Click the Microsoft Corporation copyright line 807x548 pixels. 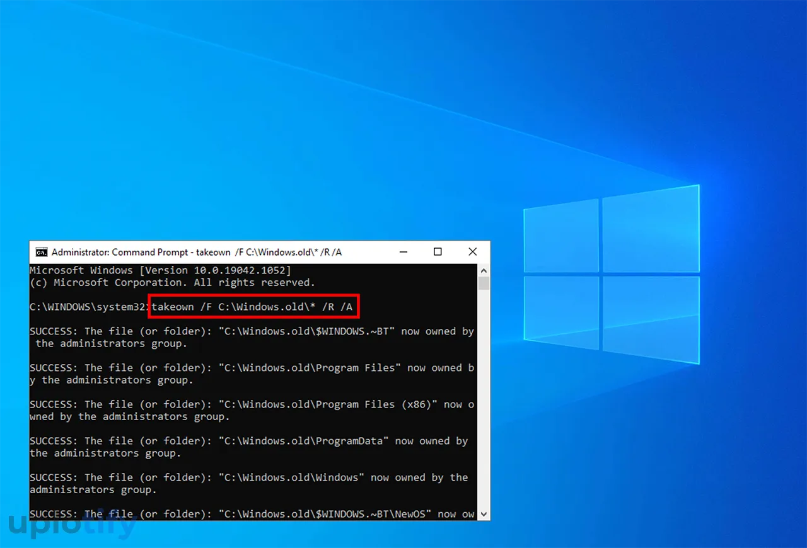pos(171,283)
